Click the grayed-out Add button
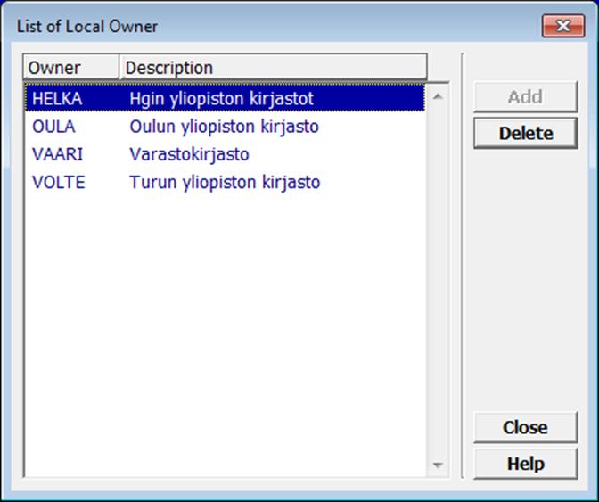The image size is (599, 502). pyautogui.click(x=526, y=96)
